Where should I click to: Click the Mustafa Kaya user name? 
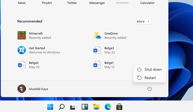(x=38, y=89)
